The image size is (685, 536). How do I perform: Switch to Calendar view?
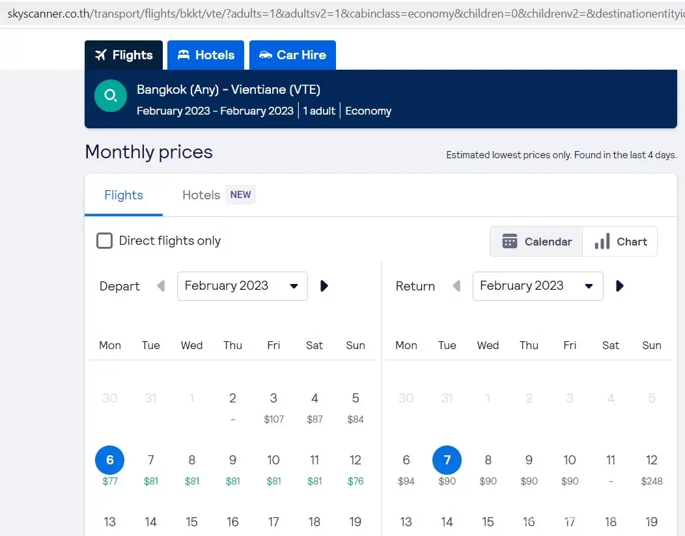537,242
